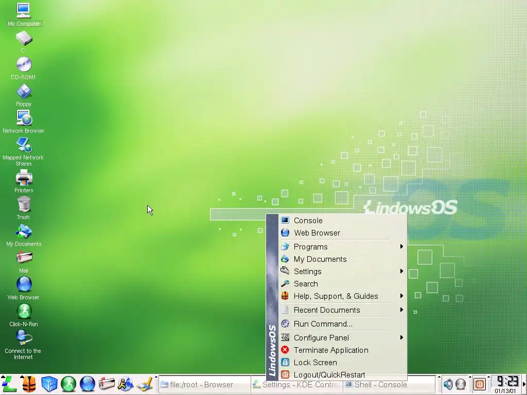Click the speaker volume icon in tray
The width and height of the screenshot is (527, 395).
point(448,384)
